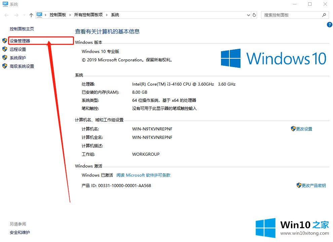Viewport: 333px width, 242px height.
Task: Click the shield icon next to 更改设置
Action: [x=293, y=129]
